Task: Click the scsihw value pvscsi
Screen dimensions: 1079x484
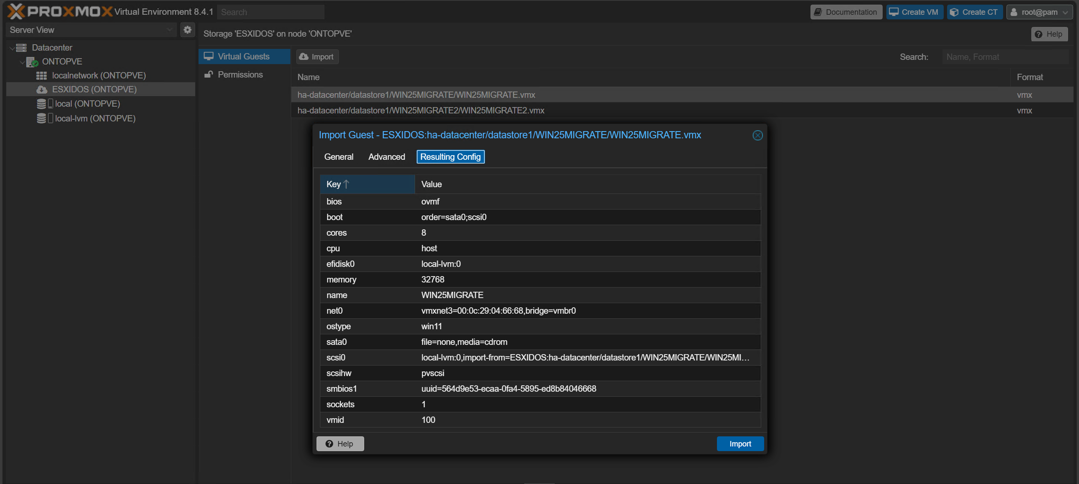Action: 432,373
